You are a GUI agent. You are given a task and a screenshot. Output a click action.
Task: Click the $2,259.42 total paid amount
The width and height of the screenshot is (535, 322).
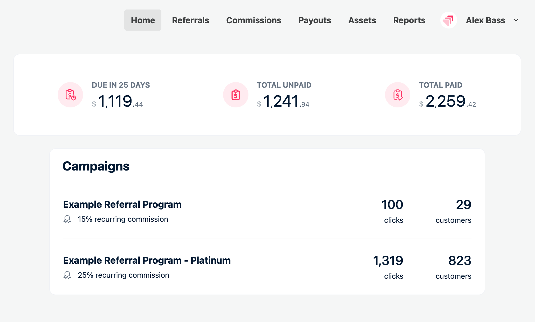[447, 101]
